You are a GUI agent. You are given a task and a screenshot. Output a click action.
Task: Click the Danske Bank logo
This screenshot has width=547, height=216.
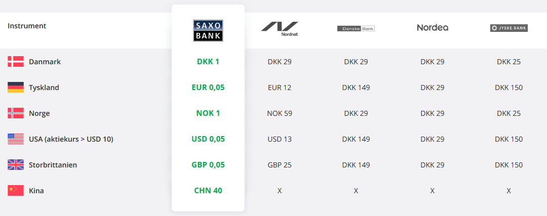click(x=356, y=28)
